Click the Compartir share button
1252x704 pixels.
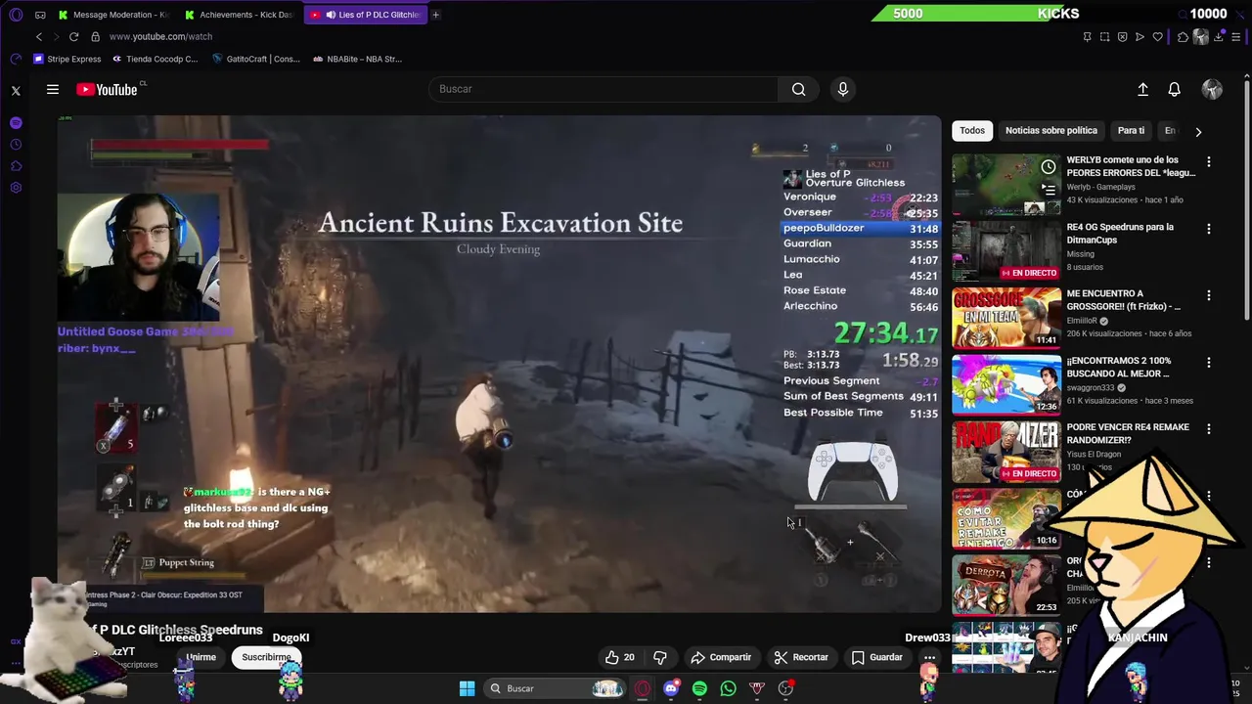pyautogui.click(x=721, y=657)
